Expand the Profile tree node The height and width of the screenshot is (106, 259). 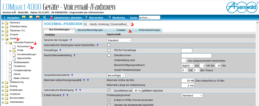[x=10, y=51]
